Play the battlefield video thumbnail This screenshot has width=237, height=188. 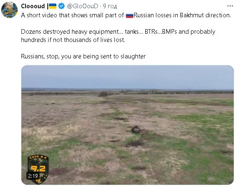(x=128, y=125)
